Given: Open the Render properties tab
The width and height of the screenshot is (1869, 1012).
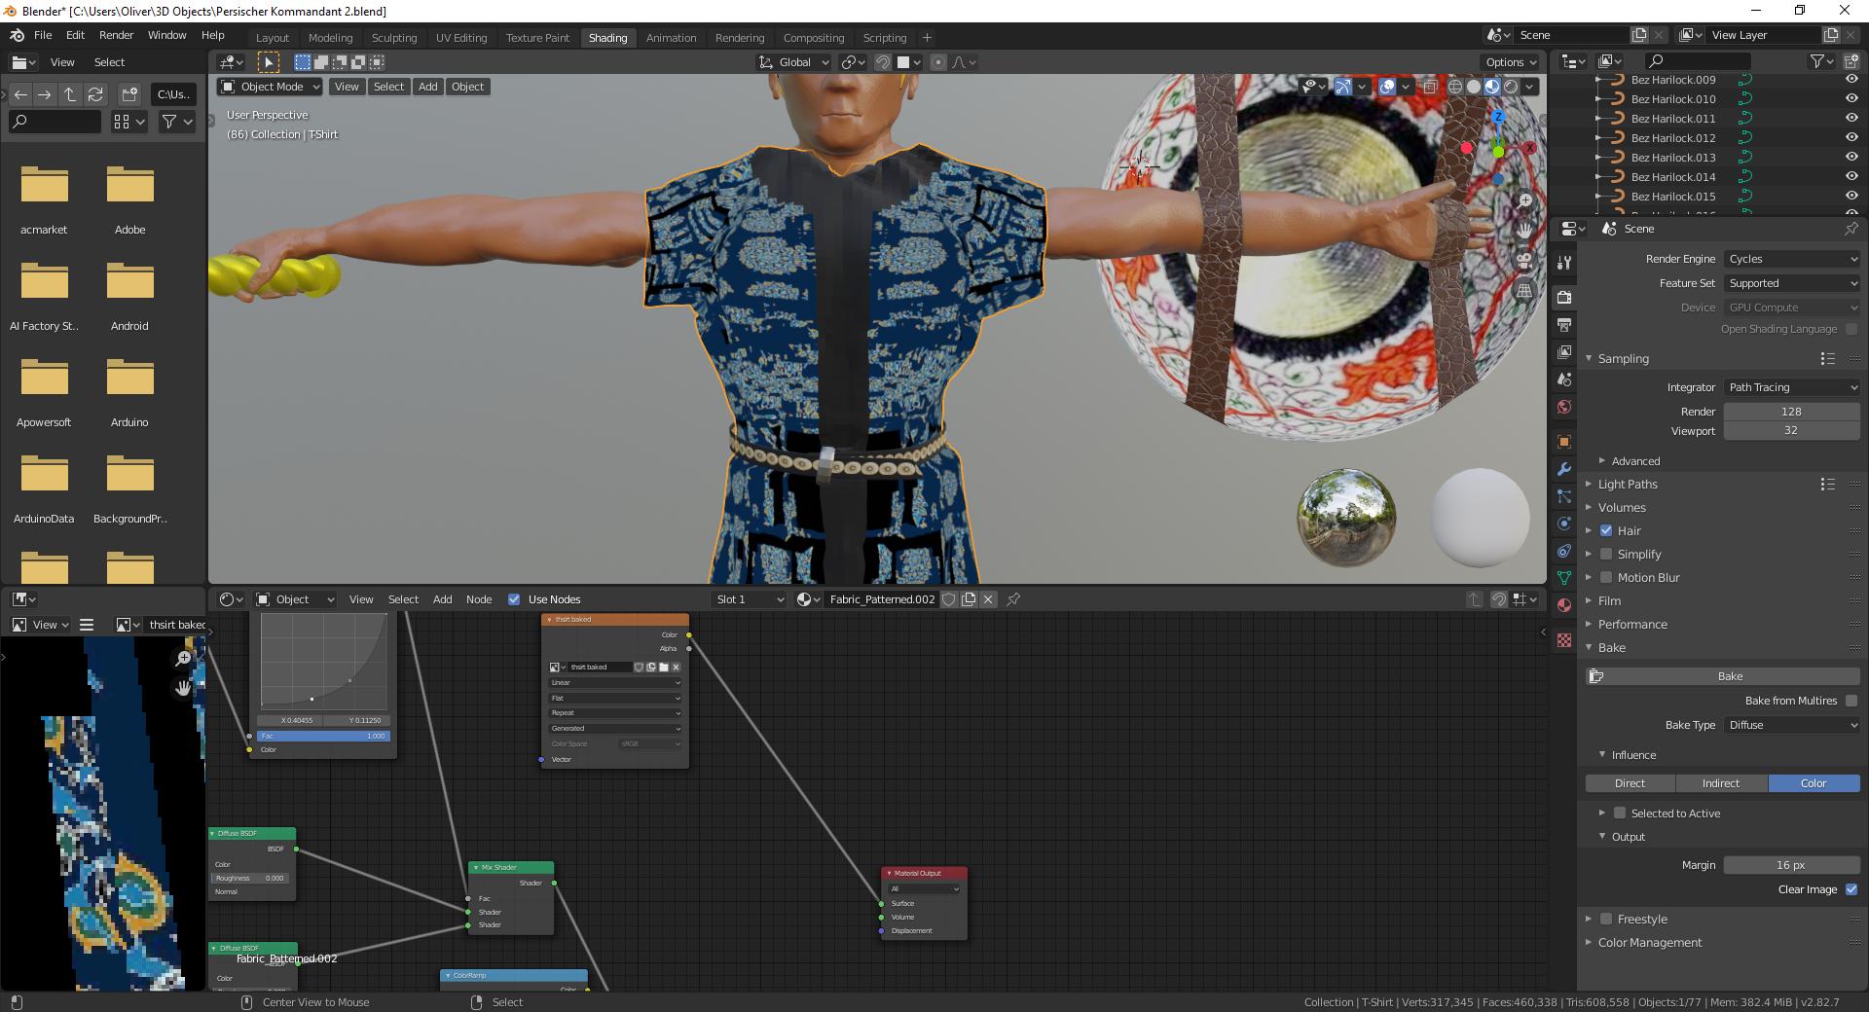Looking at the screenshot, I should coord(1563,297).
